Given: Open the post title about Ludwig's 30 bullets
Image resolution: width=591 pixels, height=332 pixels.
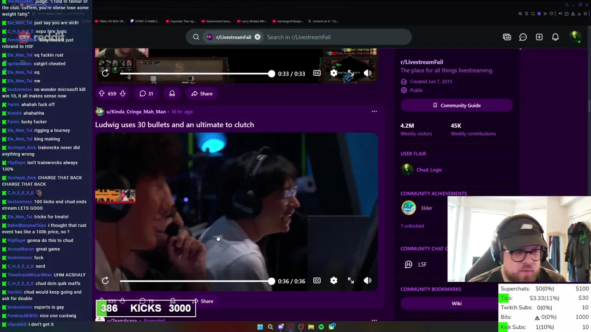Looking at the screenshot, I should 175,125.
